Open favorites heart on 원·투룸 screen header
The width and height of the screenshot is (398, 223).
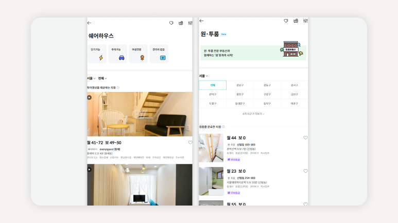click(286, 21)
